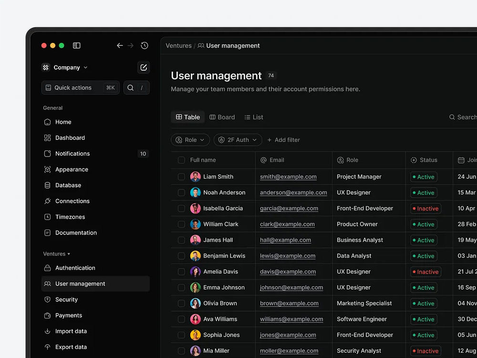The image size is (477, 358).
Task: Click the Appearance icon
Action: (47, 169)
